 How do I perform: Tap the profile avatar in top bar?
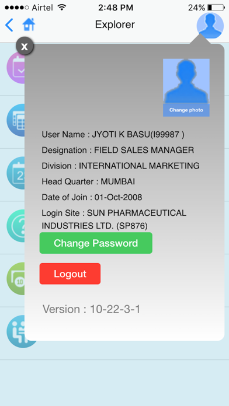click(x=210, y=26)
